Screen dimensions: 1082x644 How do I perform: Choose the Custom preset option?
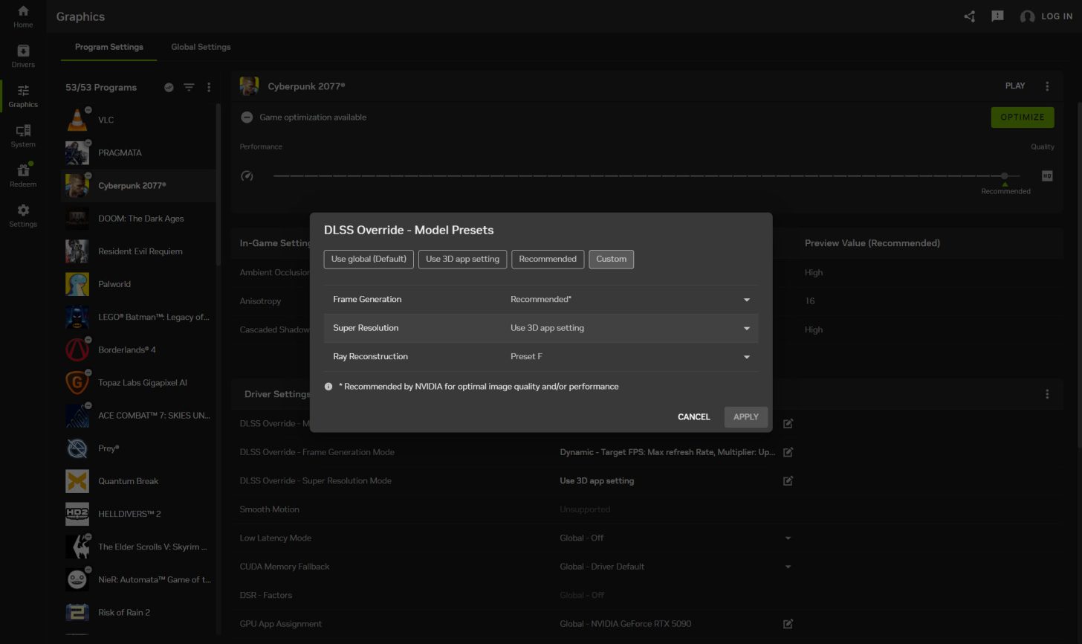coord(612,259)
